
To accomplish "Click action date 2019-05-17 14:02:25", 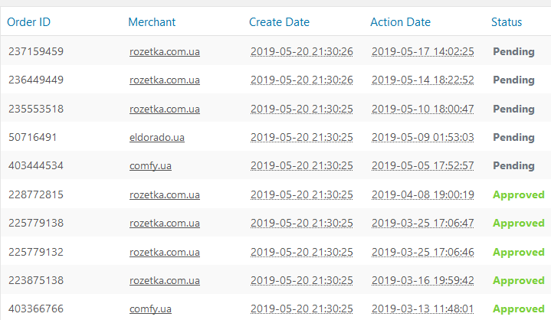I will (x=423, y=51).
